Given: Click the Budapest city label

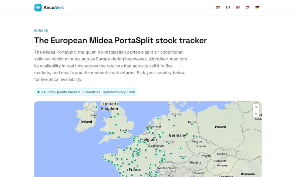Looking at the screenshot, I should 220,161.
